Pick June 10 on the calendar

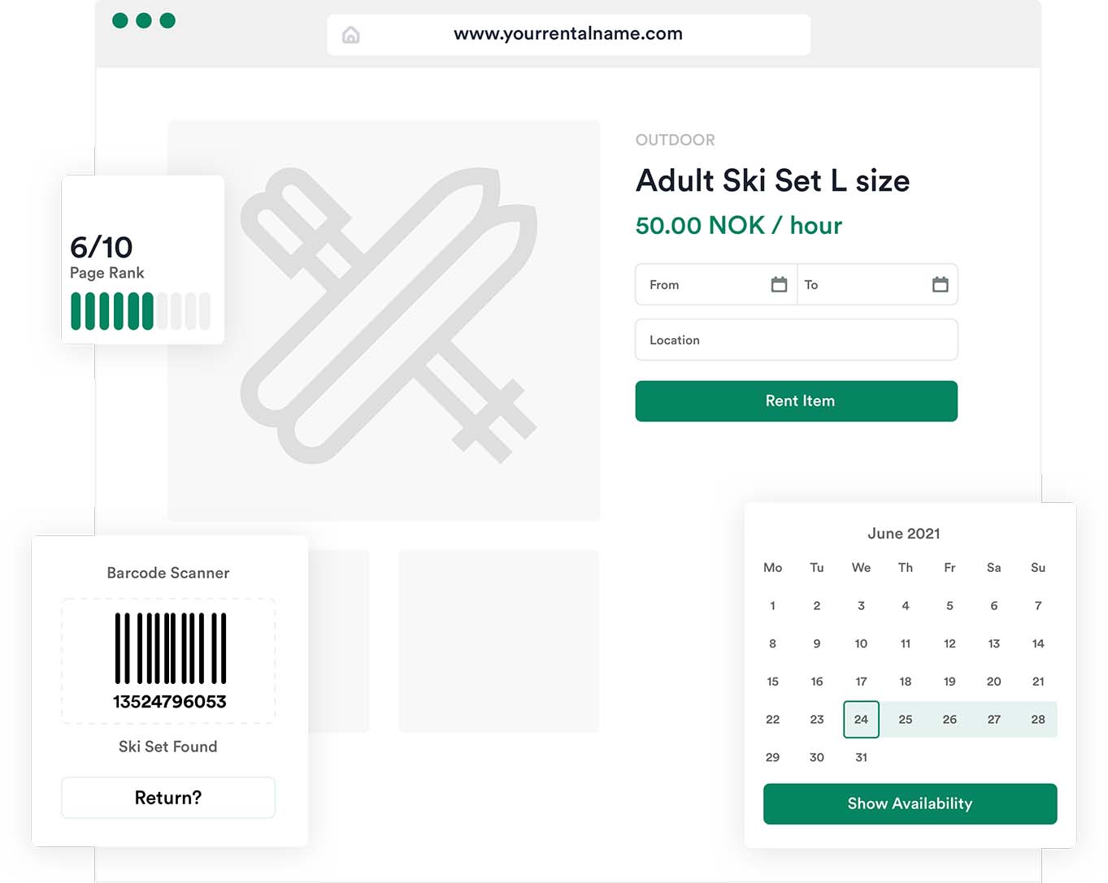coord(861,643)
